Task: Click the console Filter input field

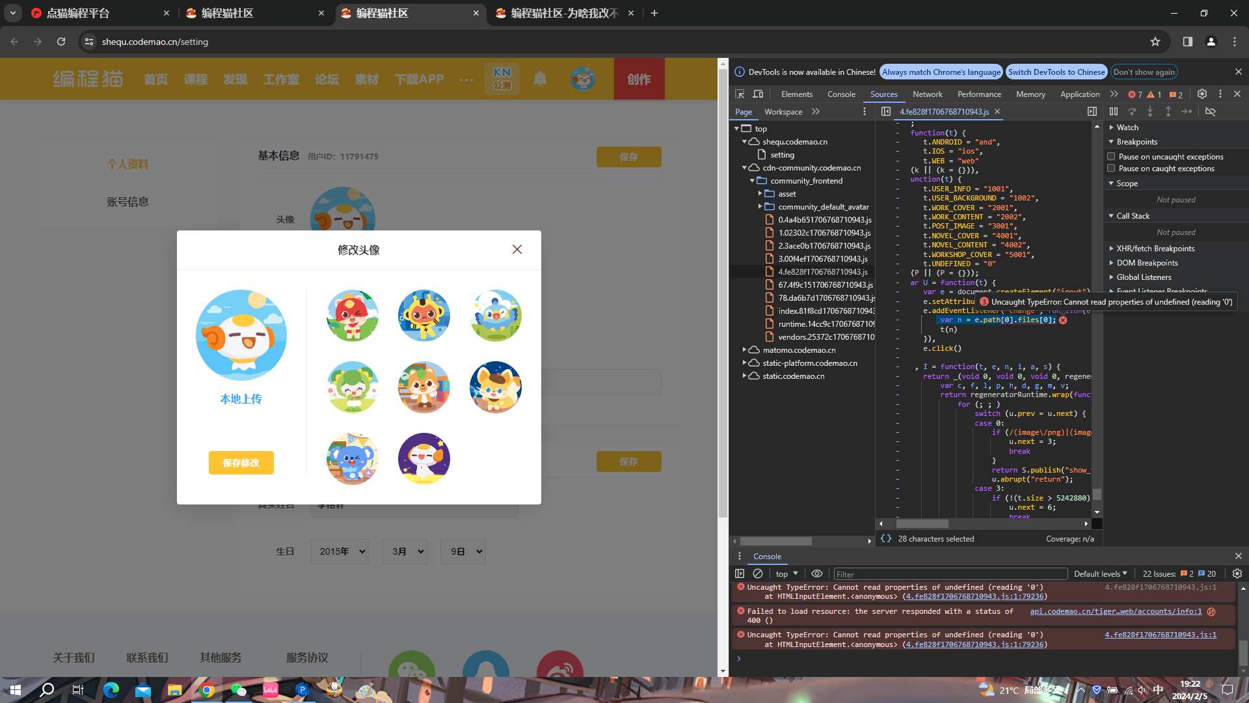Action: tap(950, 574)
